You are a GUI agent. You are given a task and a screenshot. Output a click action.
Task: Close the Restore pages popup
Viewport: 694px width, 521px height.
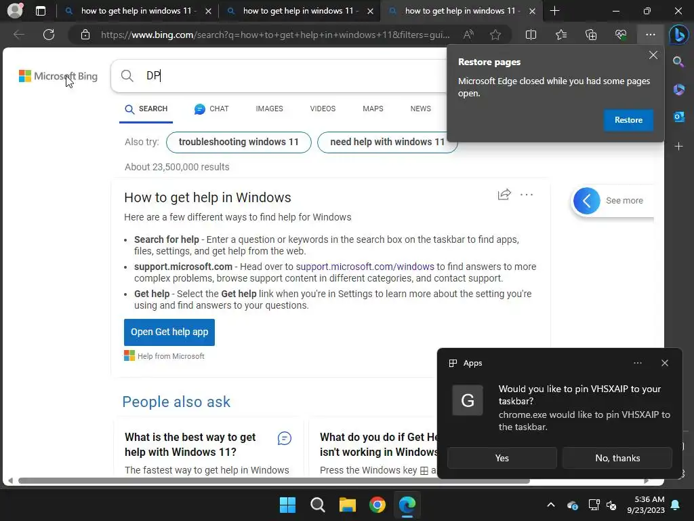(653, 55)
